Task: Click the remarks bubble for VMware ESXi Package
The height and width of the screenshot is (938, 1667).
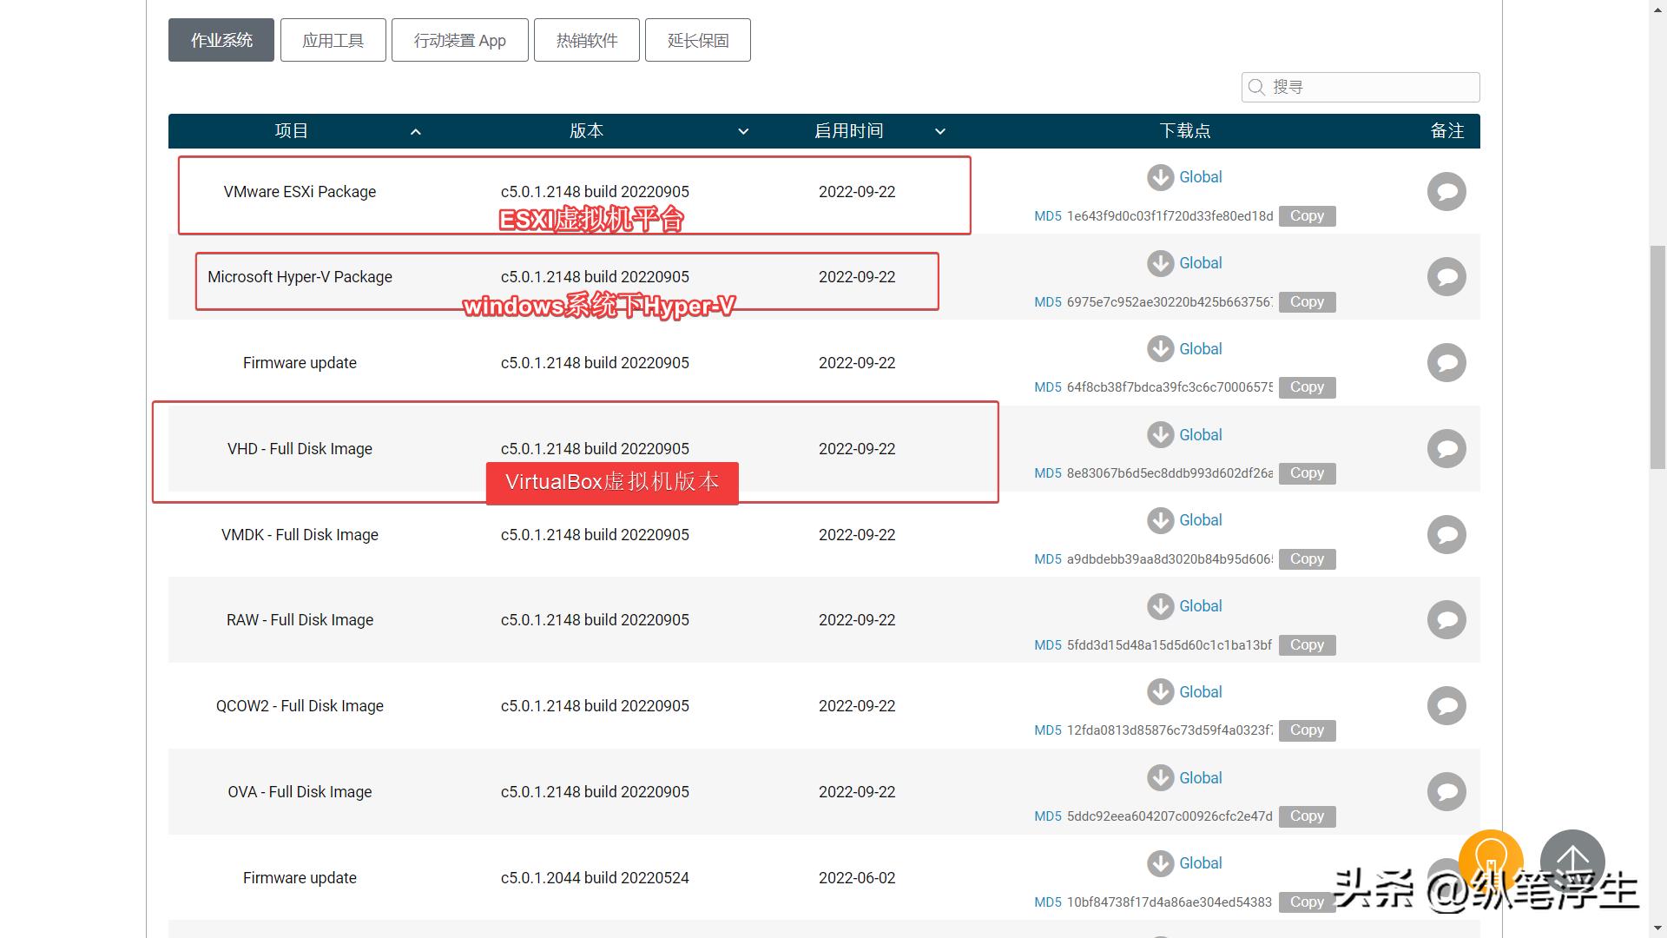Action: point(1446,192)
